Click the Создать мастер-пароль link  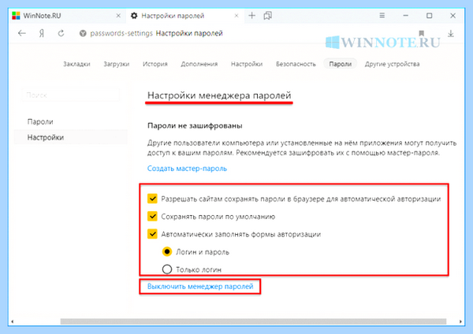[x=187, y=169]
